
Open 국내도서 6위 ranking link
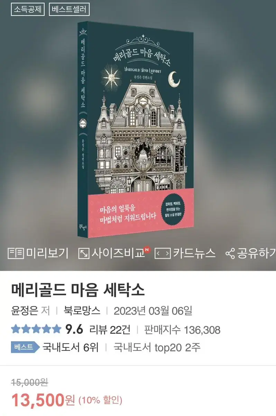click(71, 347)
